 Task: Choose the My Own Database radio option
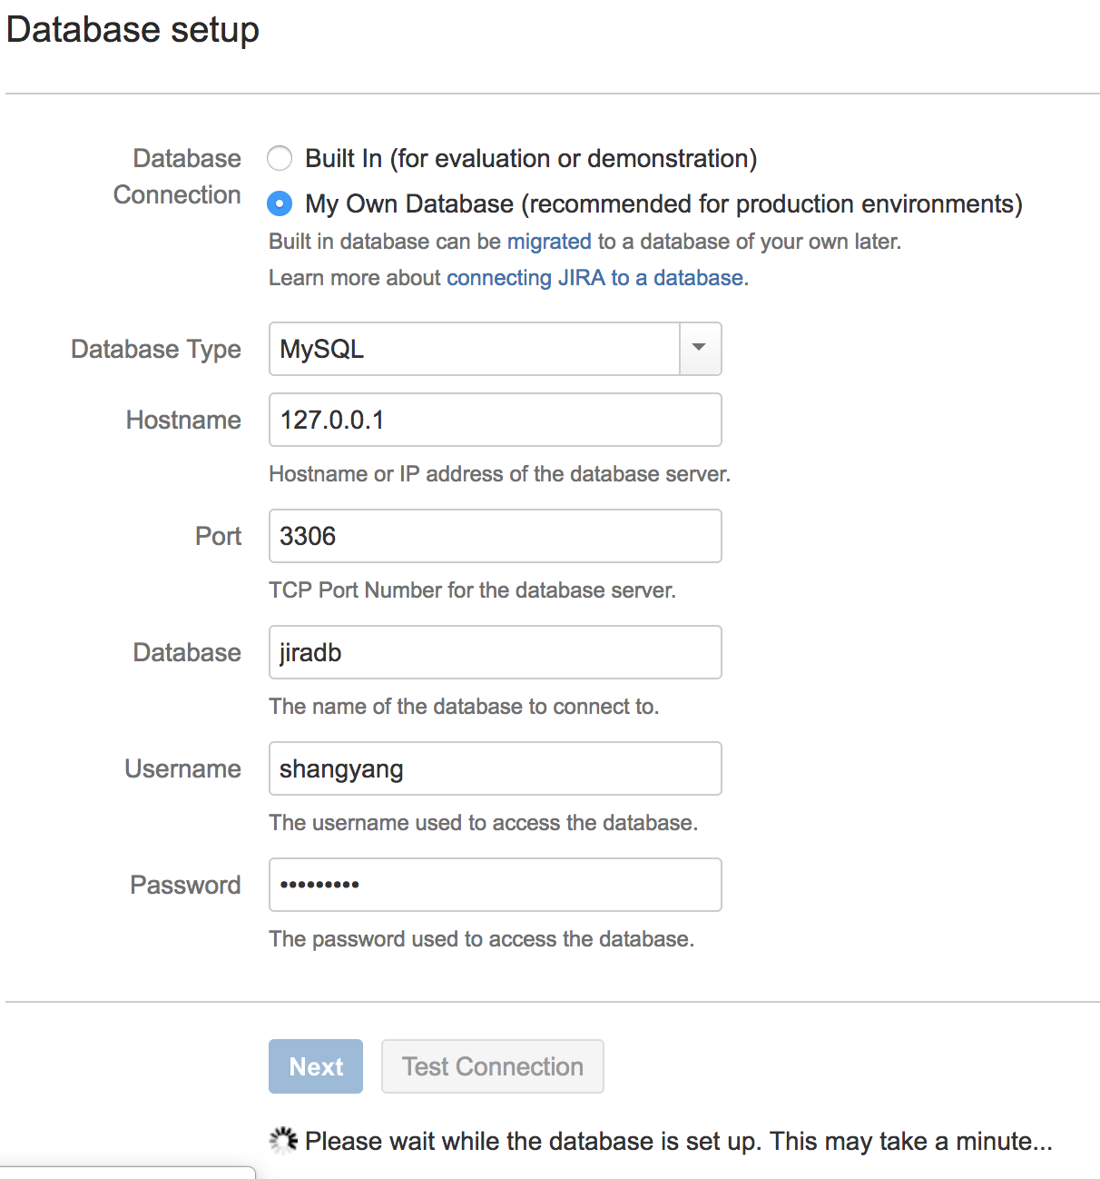click(x=280, y=204)
